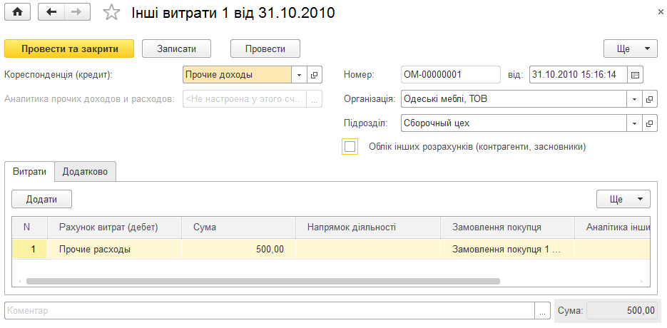Click Провести та закрити button
Image resolution: width=667 pixels, height=328 pixels.
tap(69, 48)
